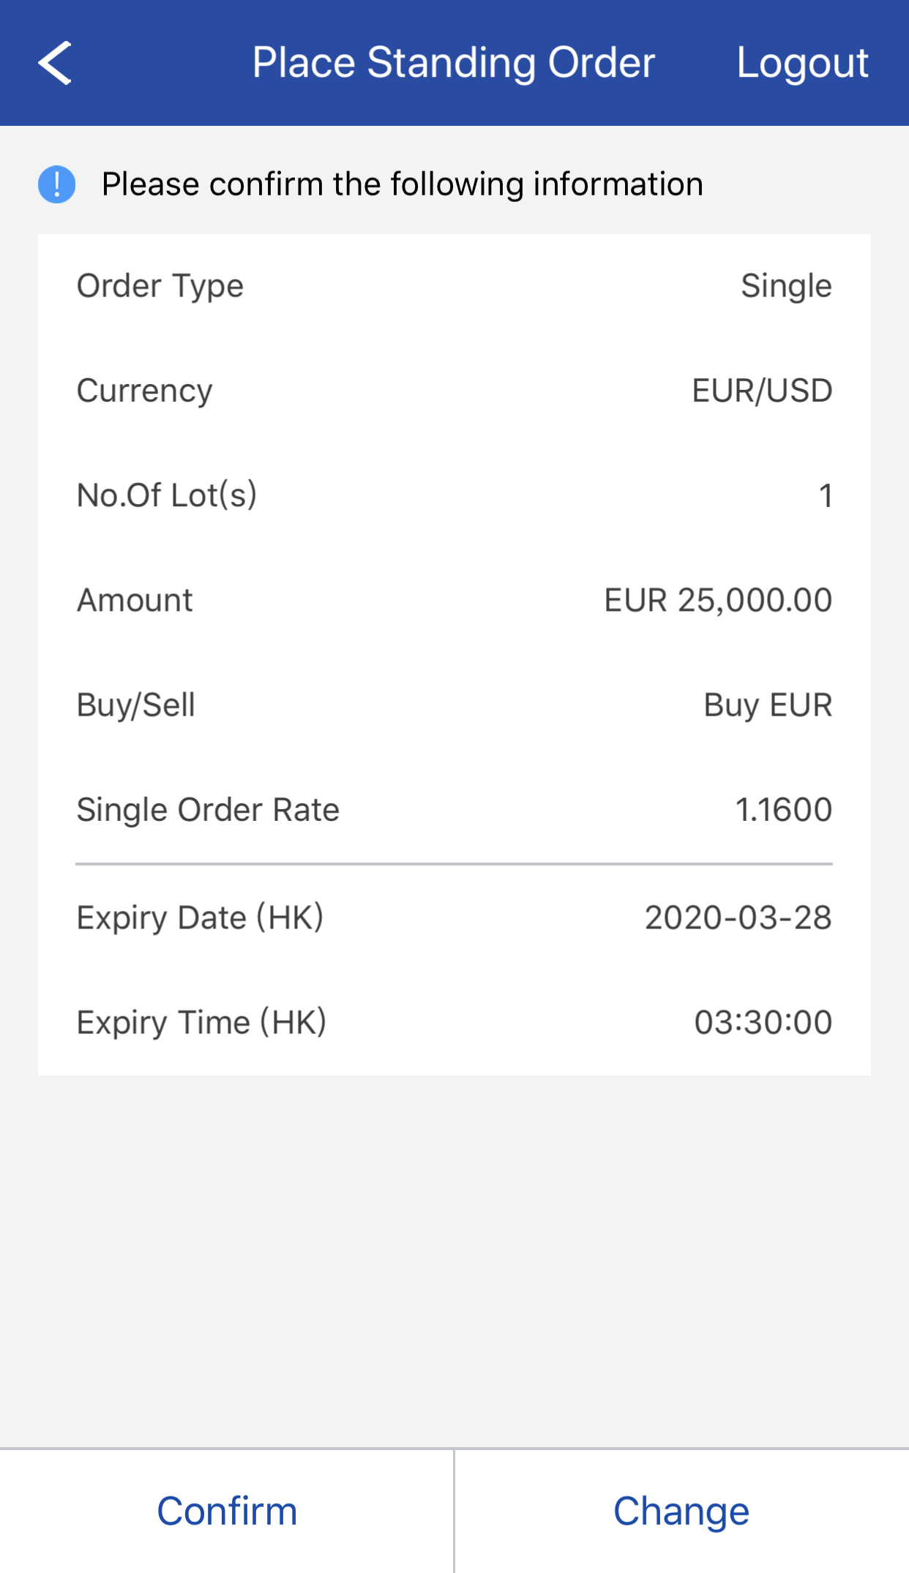The height and width of the screenshot is (1573, 909).
Task: Click the No.Of Lot(s) label
Action: [x=167, y=495]
